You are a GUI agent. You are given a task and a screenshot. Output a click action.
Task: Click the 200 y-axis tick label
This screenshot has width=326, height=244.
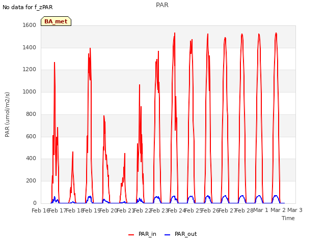click(31, 181)
